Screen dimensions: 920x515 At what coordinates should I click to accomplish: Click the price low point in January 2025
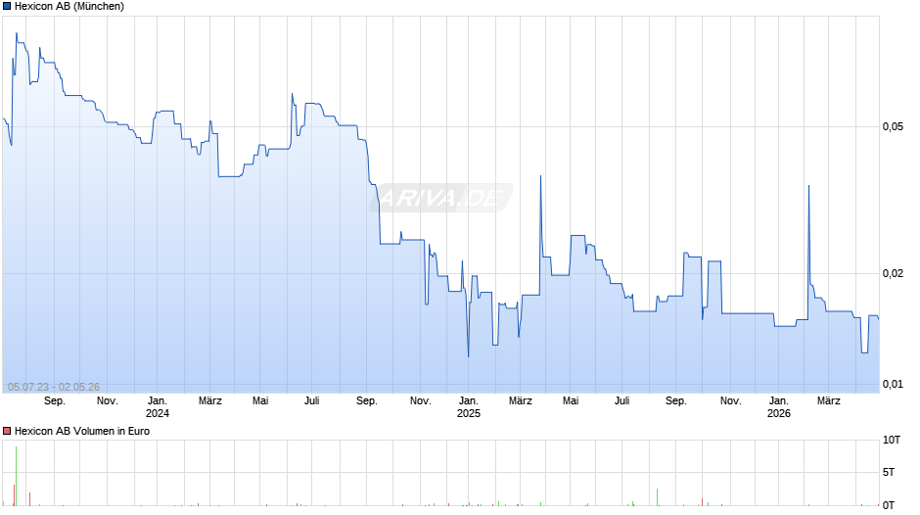[x=468, y=355]
